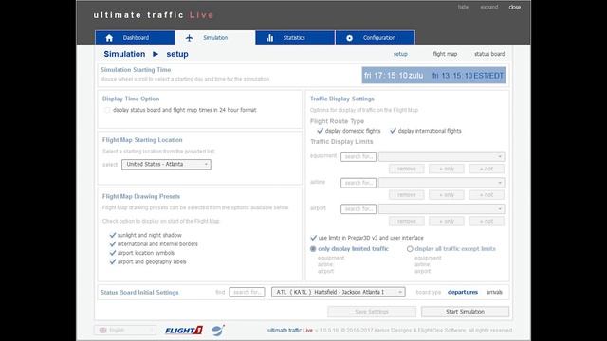
Task: Open the ATL (KATL) Hartsfield airport dropdown
Action: point(339,292)
